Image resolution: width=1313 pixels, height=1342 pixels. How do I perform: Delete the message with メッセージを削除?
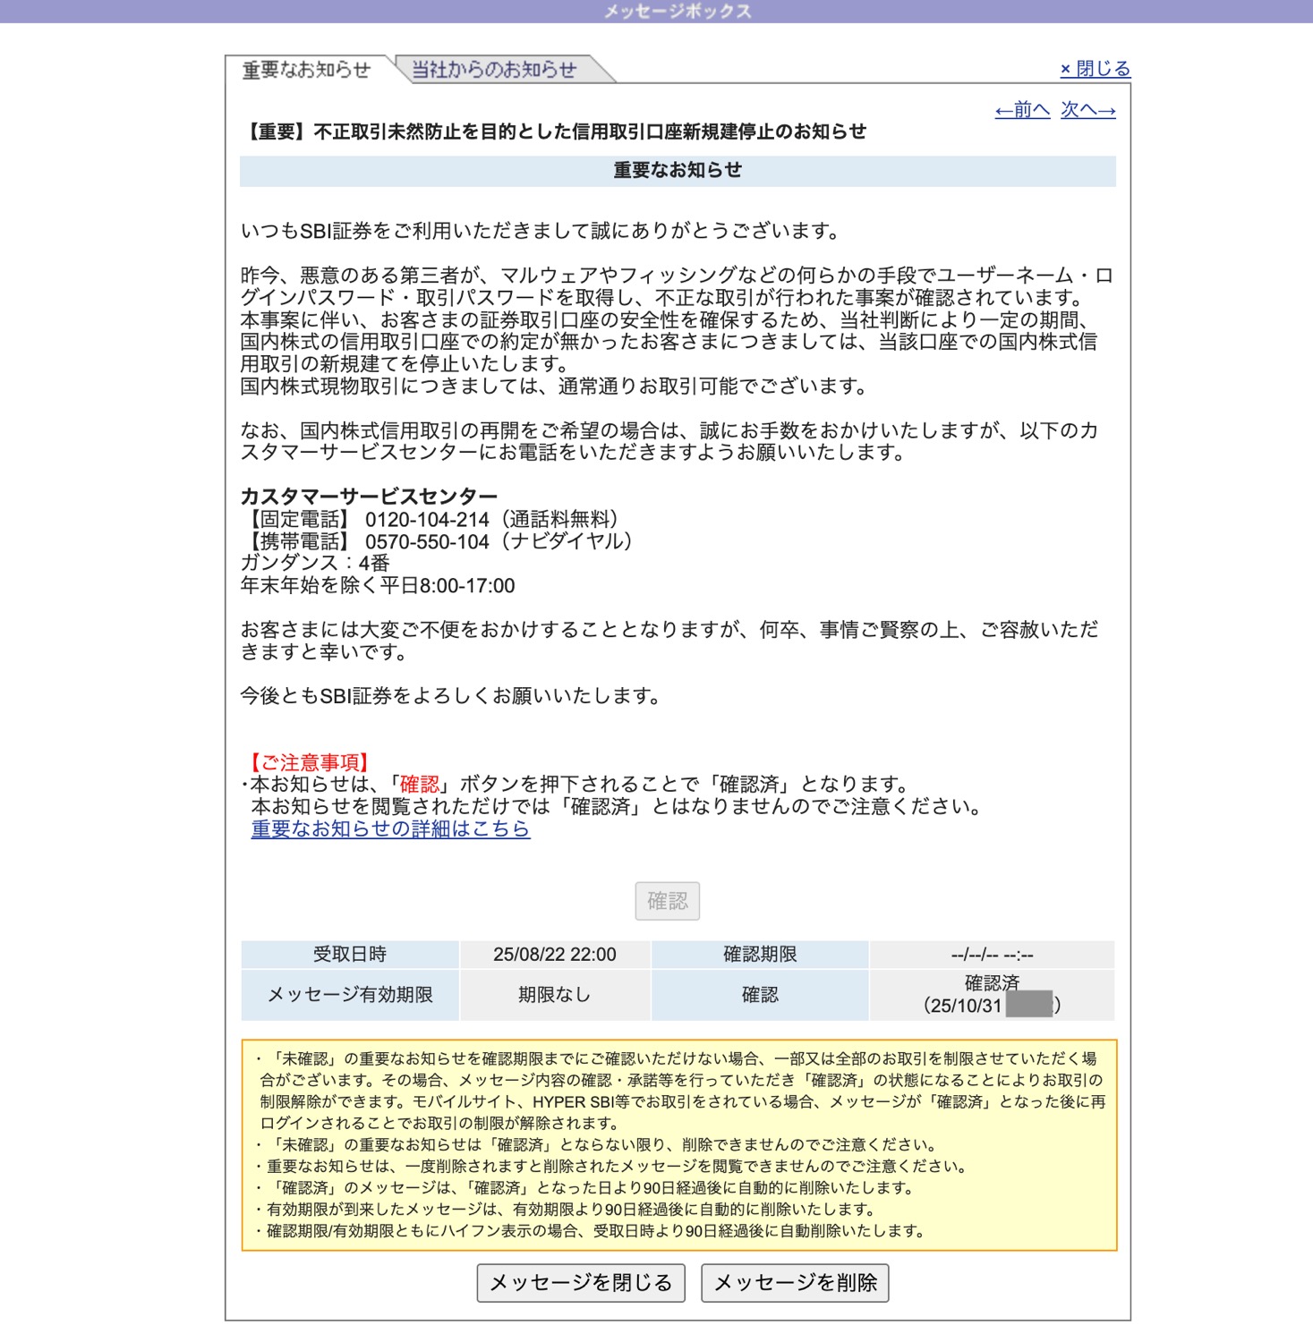[x=795, y=1283]
